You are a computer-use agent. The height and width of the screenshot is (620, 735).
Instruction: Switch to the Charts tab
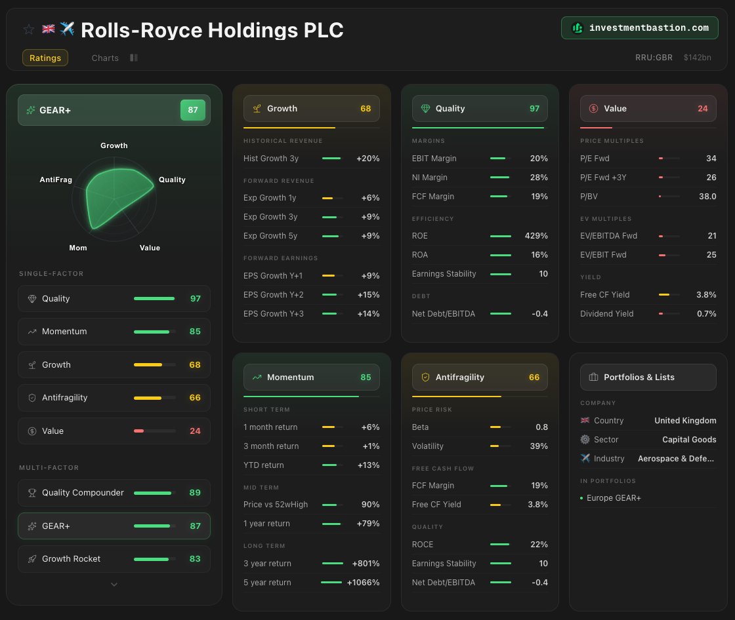pyautogui.click(x=105, y=58)
